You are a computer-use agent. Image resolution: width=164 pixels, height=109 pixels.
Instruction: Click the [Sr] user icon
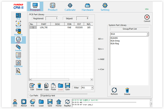pyautogui.click(x=15, y=103)
